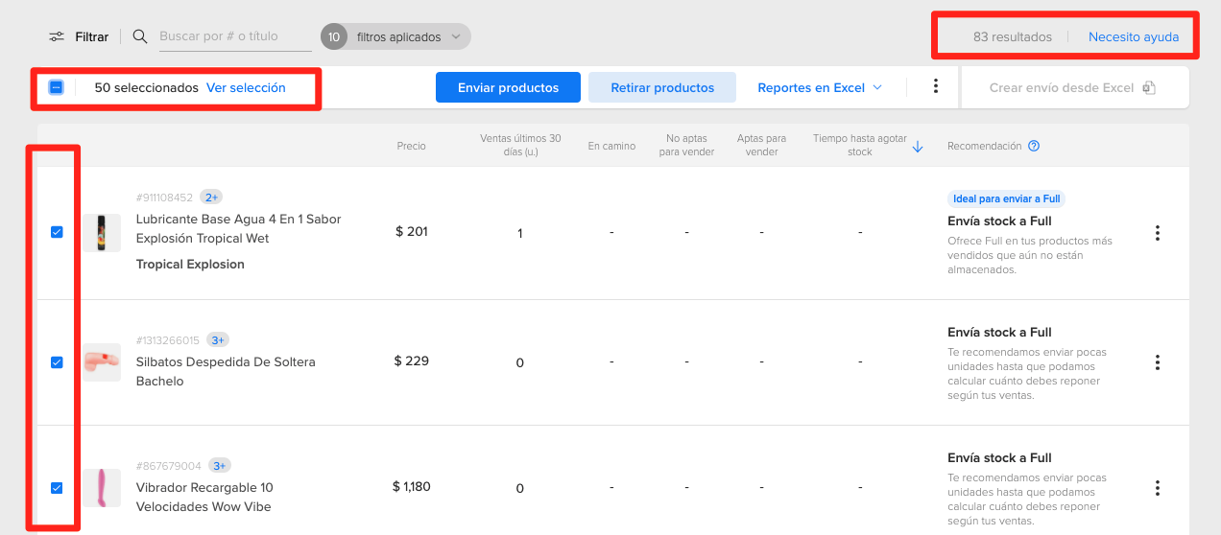Click the 2+ badge next to #911108452
The image size is (1221, 535).
tap(211, 198)
